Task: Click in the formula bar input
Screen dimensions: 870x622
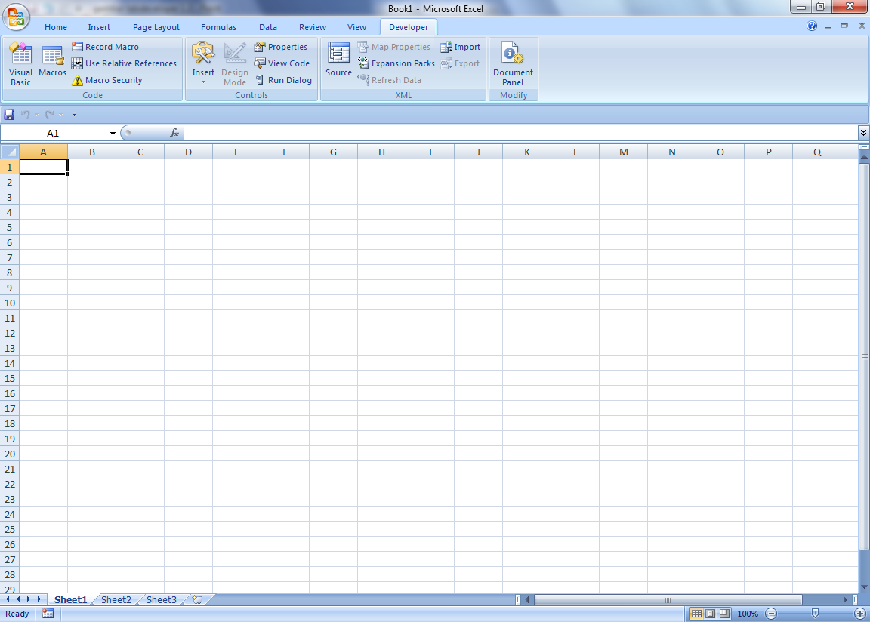Action: [520, 133]
